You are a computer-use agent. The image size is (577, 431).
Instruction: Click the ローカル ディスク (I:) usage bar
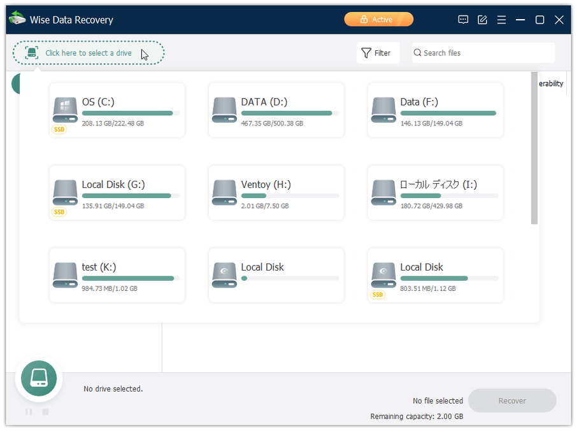[x=450, y=195]
